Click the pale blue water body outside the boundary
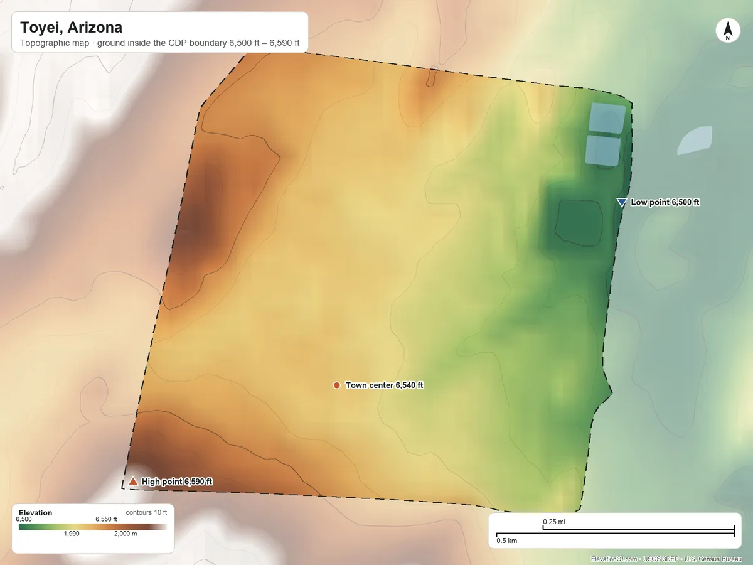The width and height of the screenshot is (753, 565). click(695, 140)
